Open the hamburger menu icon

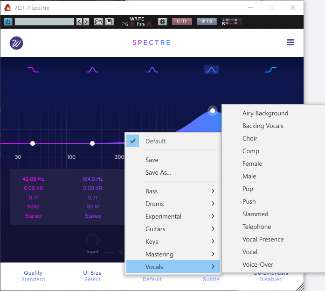[290, 43]
